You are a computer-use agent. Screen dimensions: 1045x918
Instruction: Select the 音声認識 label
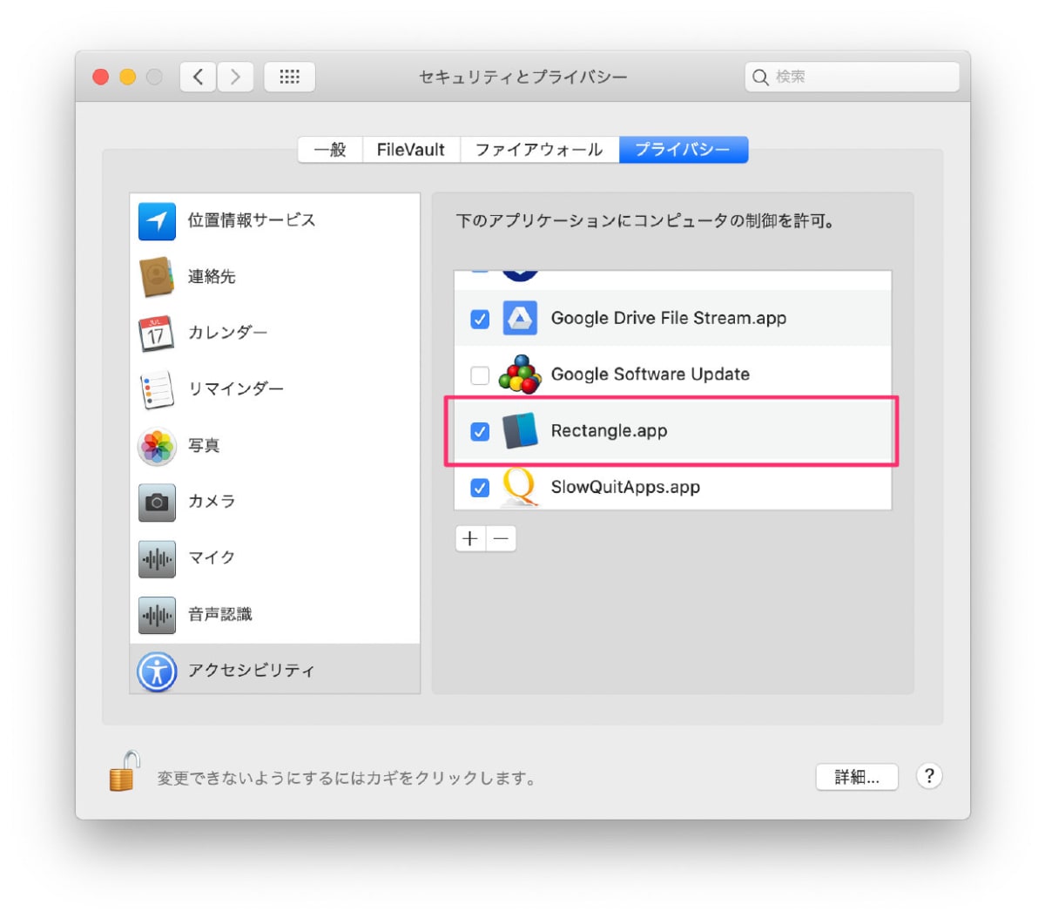pyautogui.click(x=220, y=615)
